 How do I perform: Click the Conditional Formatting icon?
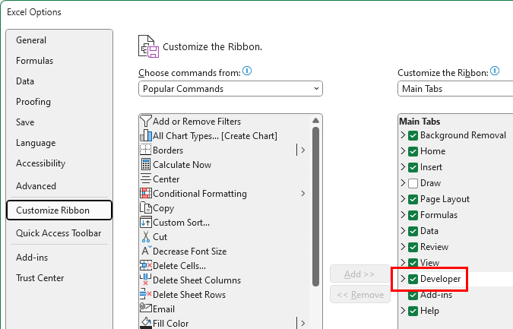[x=146, y=194]
